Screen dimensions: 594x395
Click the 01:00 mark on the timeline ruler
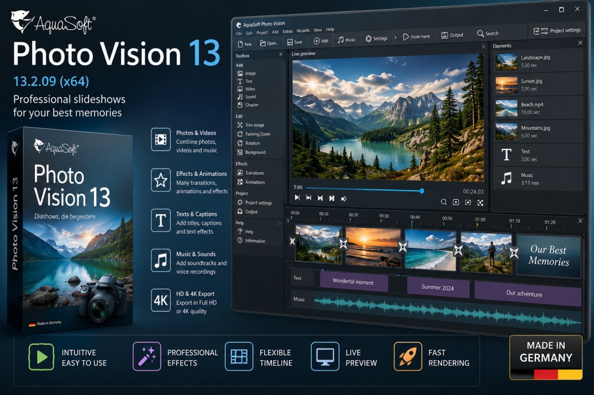click(480, 220)
